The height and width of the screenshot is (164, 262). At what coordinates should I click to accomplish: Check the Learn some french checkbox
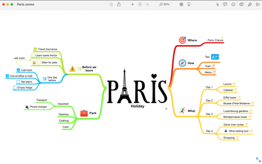point(33,55)
